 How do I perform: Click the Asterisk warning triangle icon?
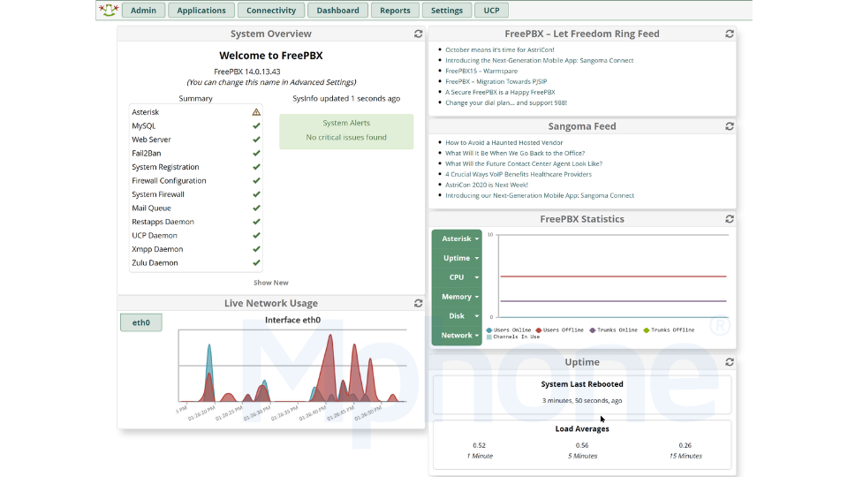(256, 112)
